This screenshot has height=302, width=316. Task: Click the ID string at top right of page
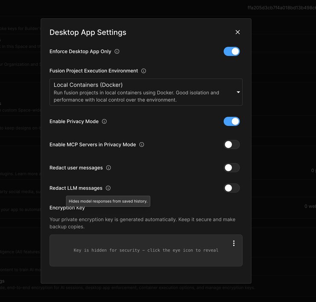(x=281, y=8)
